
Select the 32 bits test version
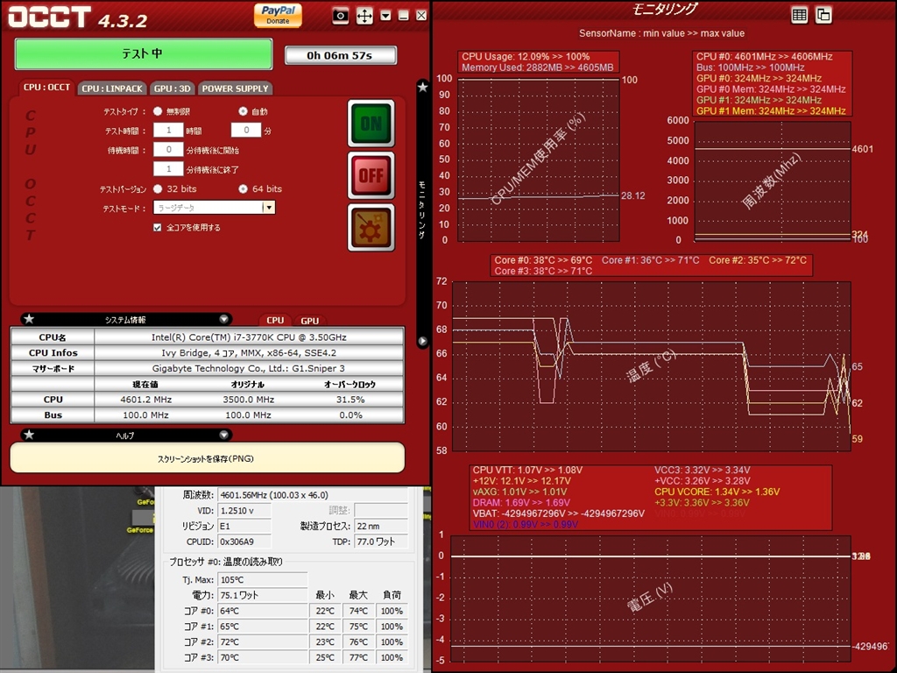click(x=158, y=188)
